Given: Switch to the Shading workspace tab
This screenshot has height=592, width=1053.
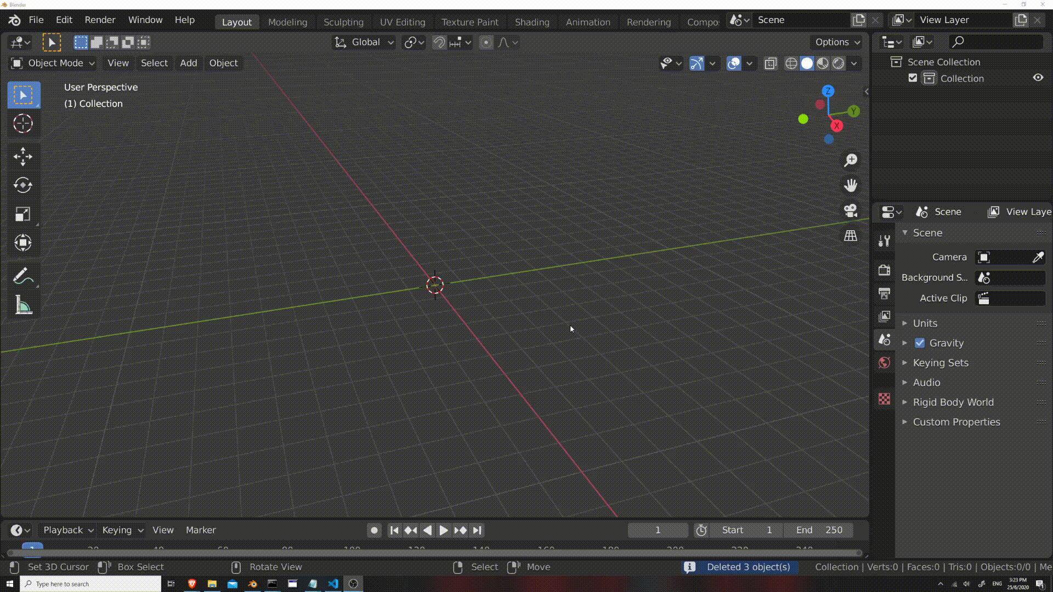Looking at the screenshot, I should pyautogui.click(x=531, y=22).
